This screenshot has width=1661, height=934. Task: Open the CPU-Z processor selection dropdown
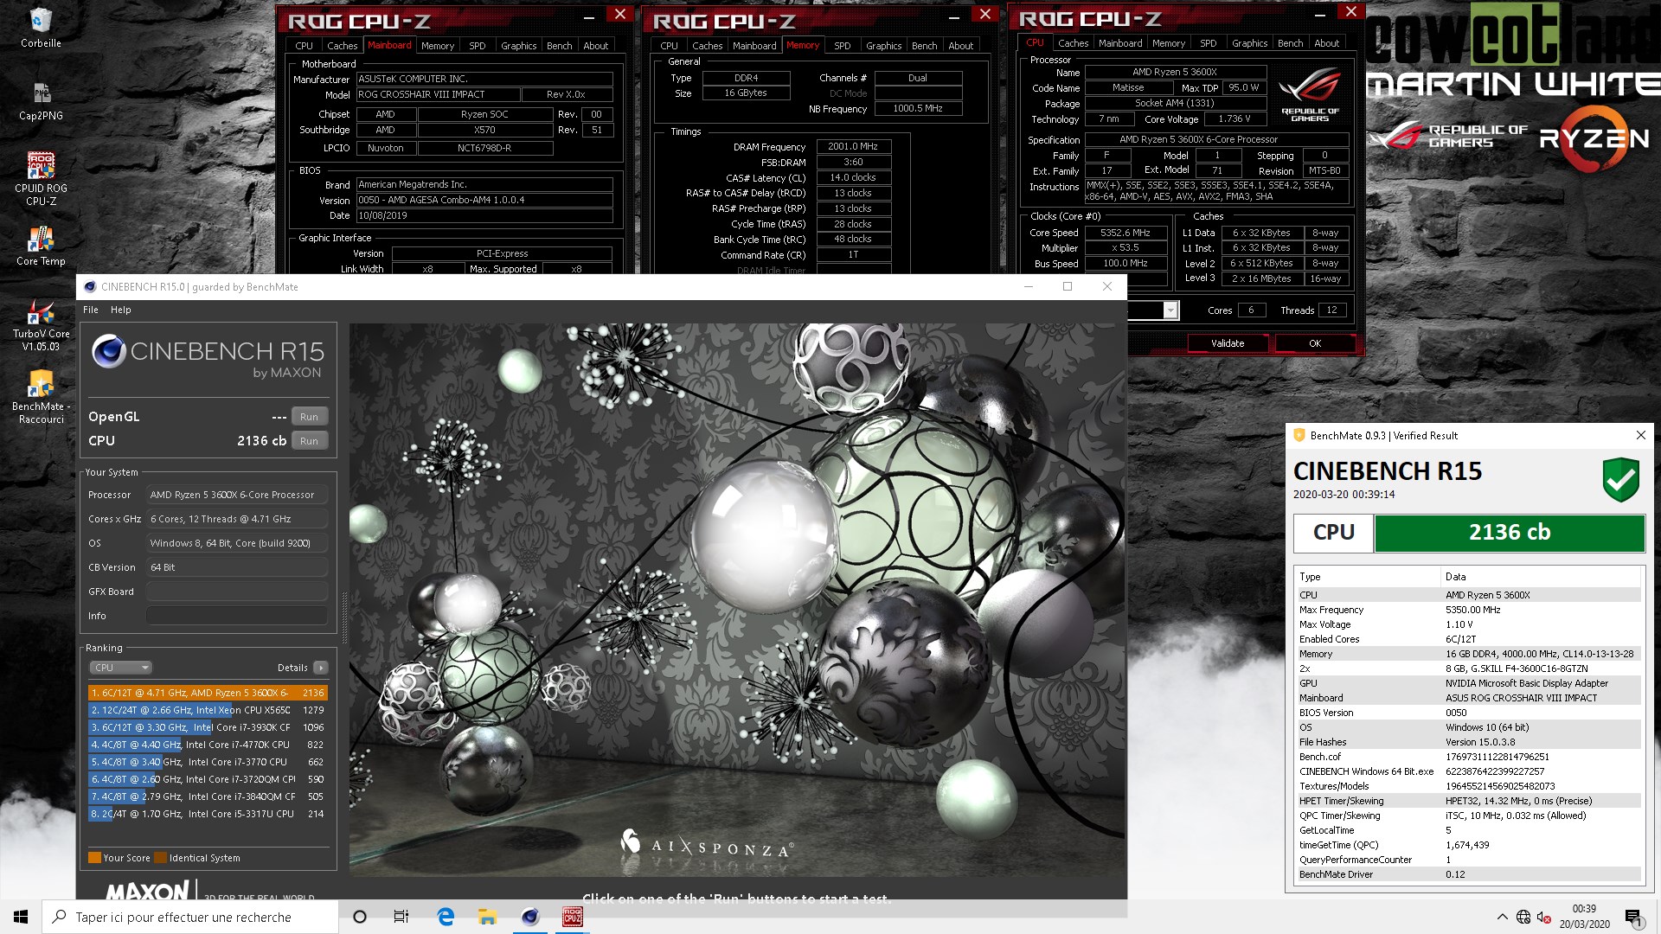click(x=1170, y=310)
